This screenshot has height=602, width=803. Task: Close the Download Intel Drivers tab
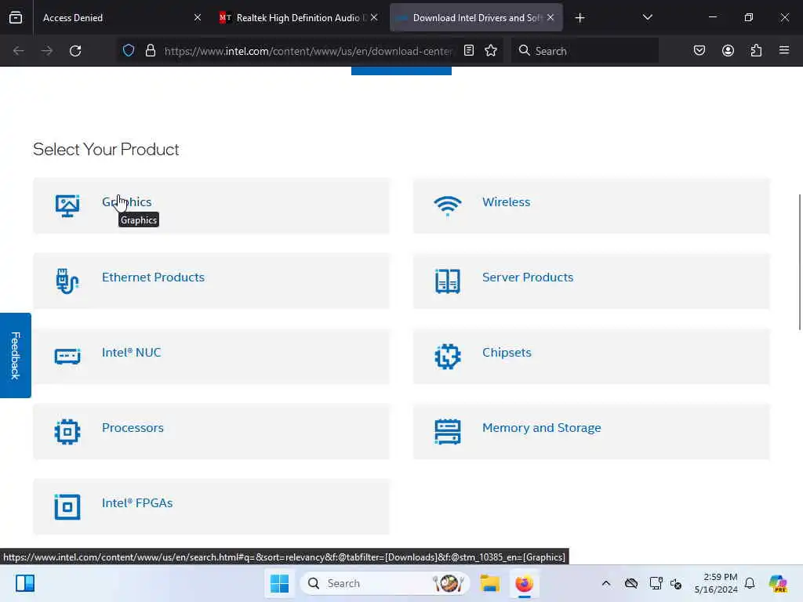[x=550, y=18]
